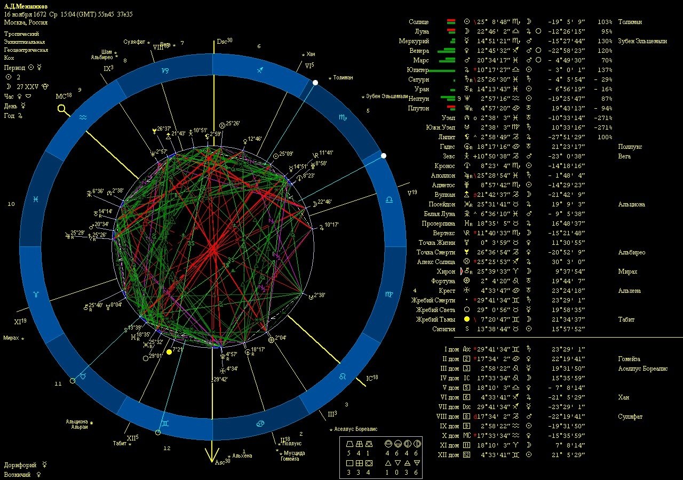Click the Sagittarius glyph on the blue ring
The height and width of the screenshot is (480, 683).
pyautogui.click(x=260, y=70)
